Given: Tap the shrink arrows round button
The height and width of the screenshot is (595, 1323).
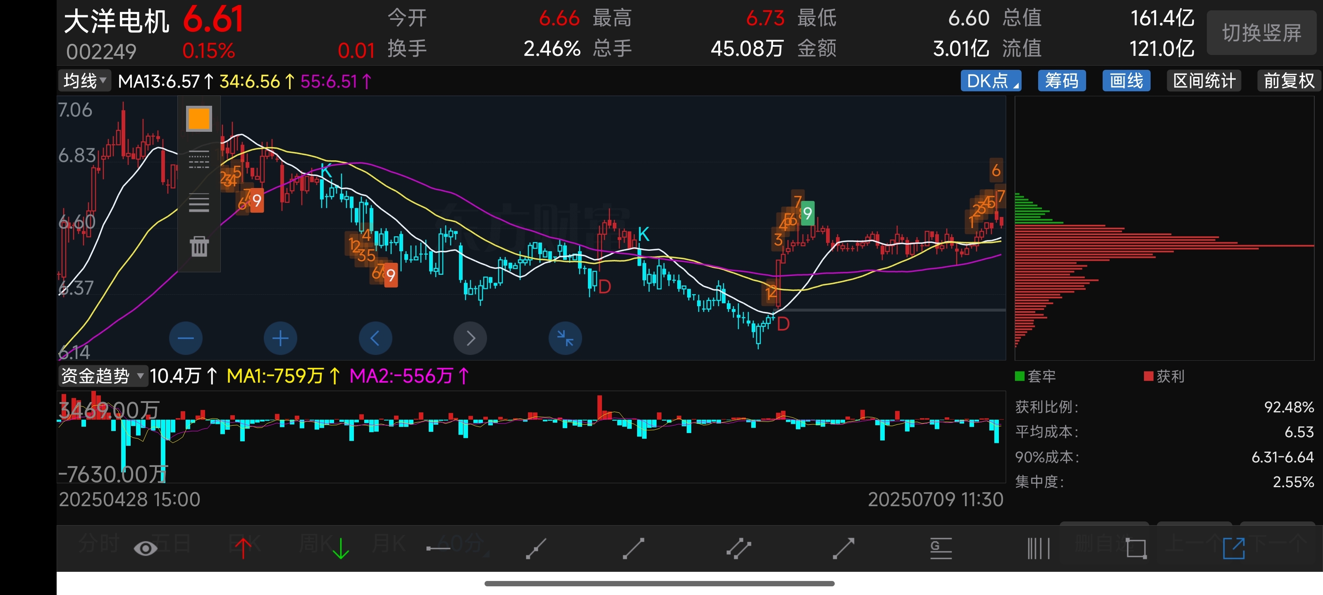Looking at the screenshot, I should (x=565, y=338).
